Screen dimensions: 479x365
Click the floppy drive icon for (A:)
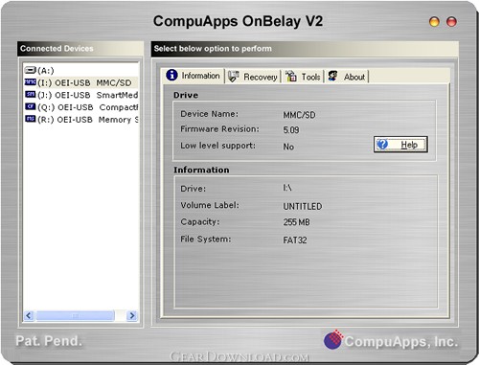pyautogui.click(x=31, y=70)
